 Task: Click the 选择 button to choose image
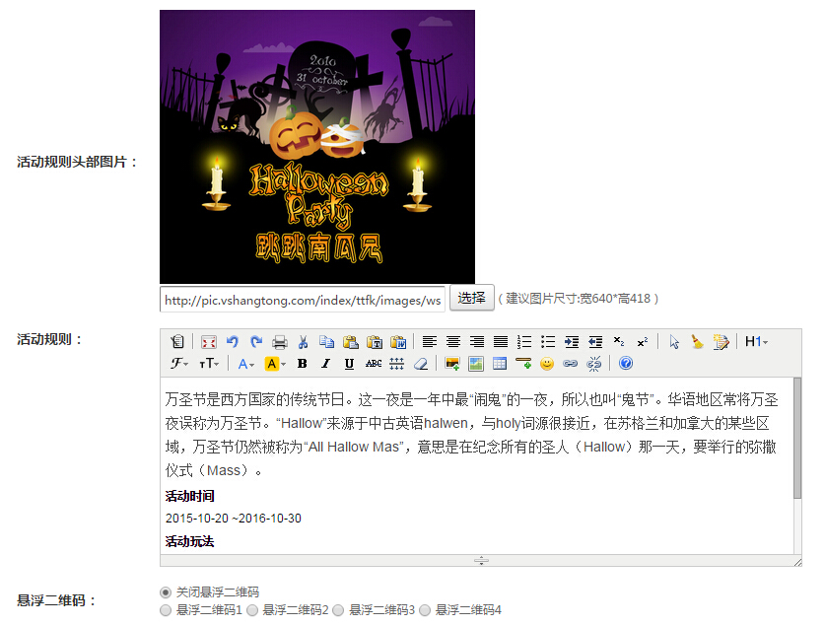[471, 298]
